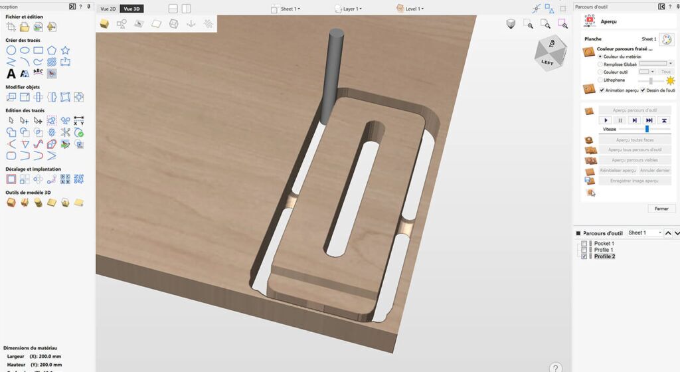The width and height of the screenshot is (680, 372).
Task: Adjust the Vitesse speed slider
Action: pyautogui.click(x=647, y=129)
